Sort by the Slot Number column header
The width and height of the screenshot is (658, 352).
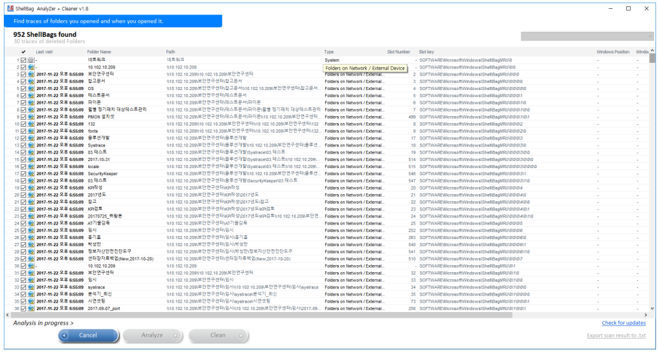(398, 52)
